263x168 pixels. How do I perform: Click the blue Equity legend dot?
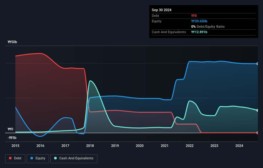tap(32, 158)
